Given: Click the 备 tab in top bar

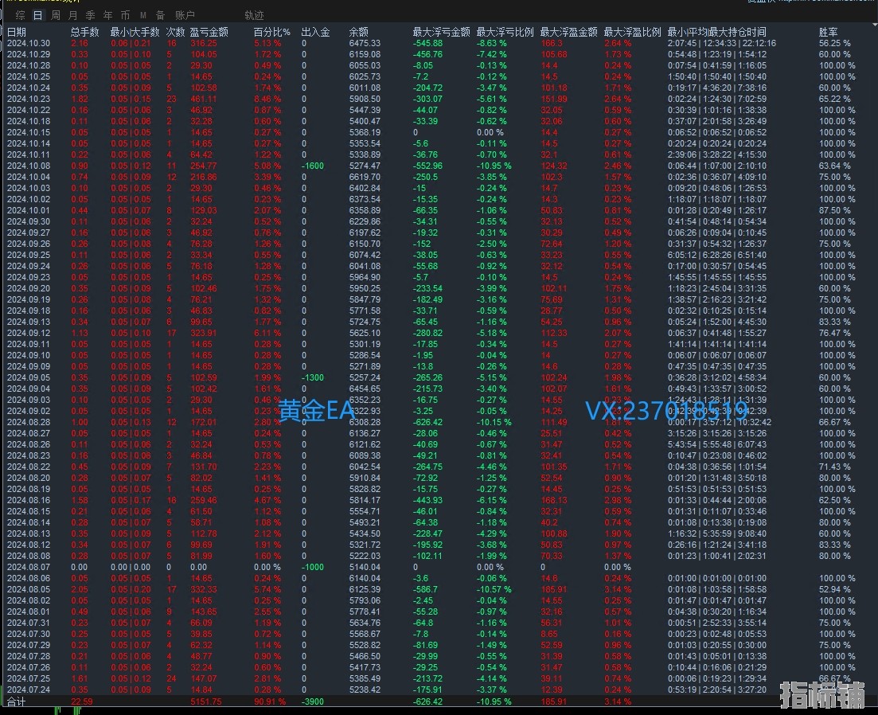Looking at the screenshot, I should 160,15.
